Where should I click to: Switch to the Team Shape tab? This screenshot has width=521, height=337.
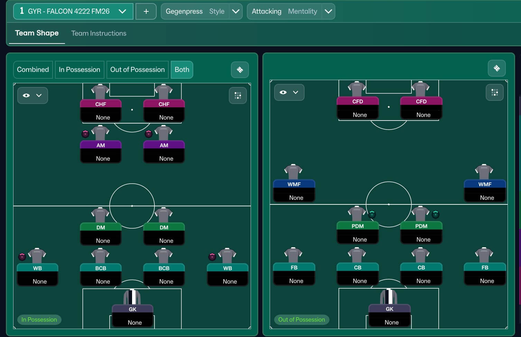click(37, 33)
